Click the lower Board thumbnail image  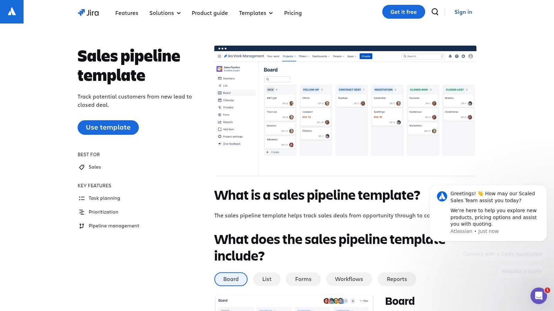(294, 303)
